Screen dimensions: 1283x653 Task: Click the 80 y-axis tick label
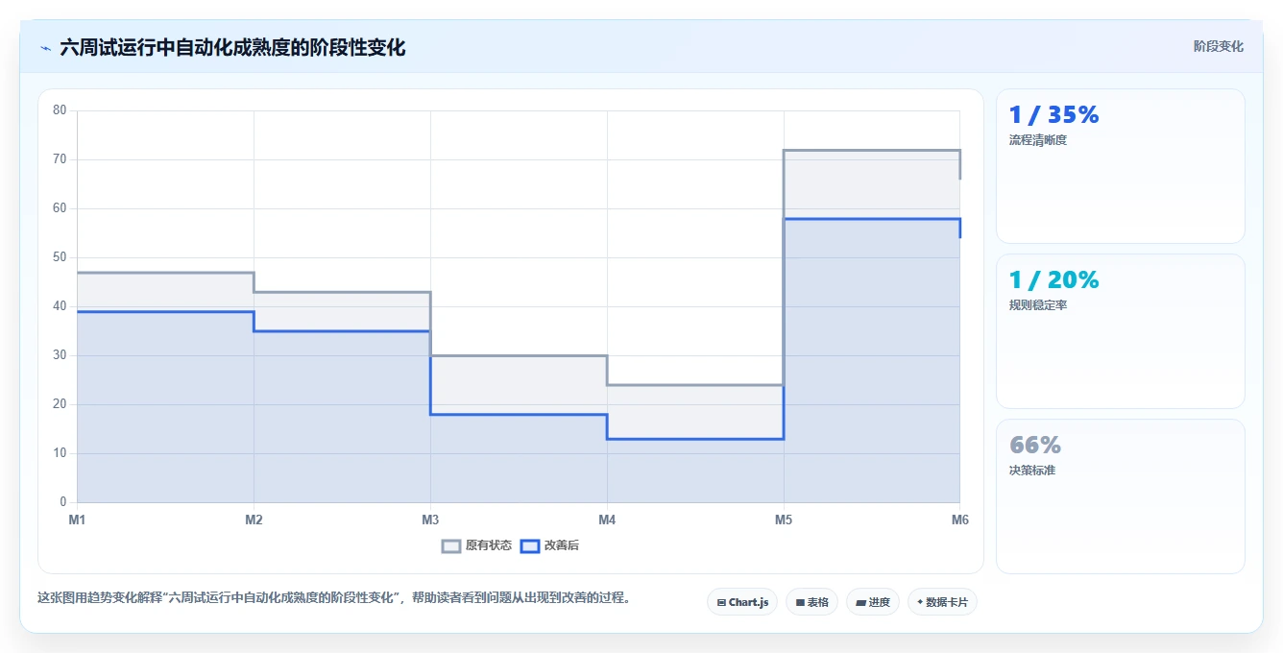[x=60, y=110]
